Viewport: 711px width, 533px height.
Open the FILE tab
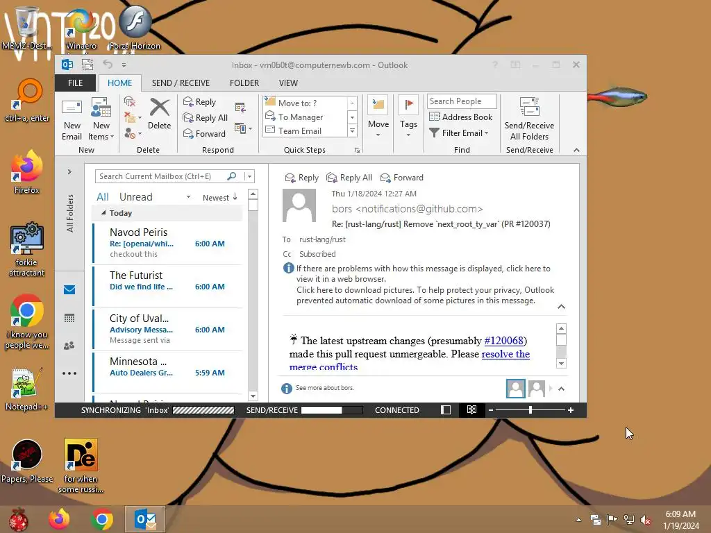[x=75, y=83]
